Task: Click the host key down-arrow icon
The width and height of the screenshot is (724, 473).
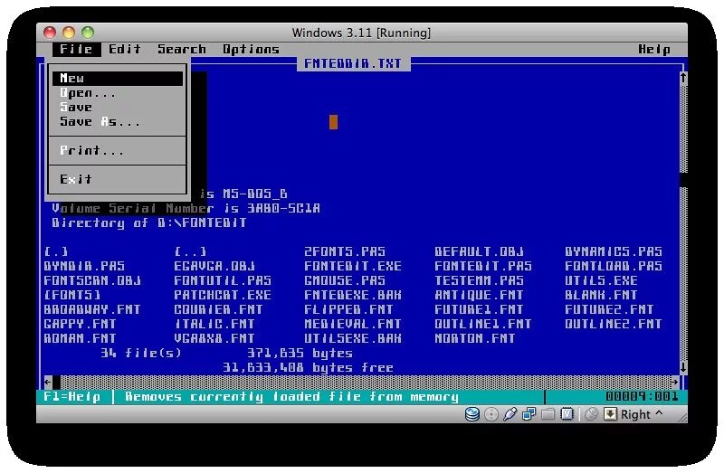Action: point(609,414)
